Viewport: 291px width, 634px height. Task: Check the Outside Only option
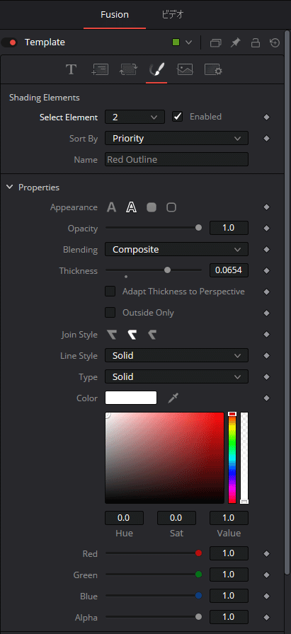[x=110, y=313]
